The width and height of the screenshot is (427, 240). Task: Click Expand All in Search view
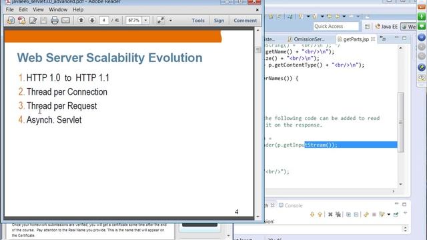click(348, 215)
